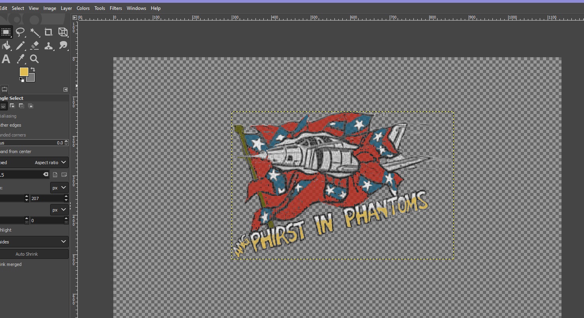The image size is (584, 318).
Task: Select the Pencil tool
Action: pyautogui.click(x=20, y=46)
